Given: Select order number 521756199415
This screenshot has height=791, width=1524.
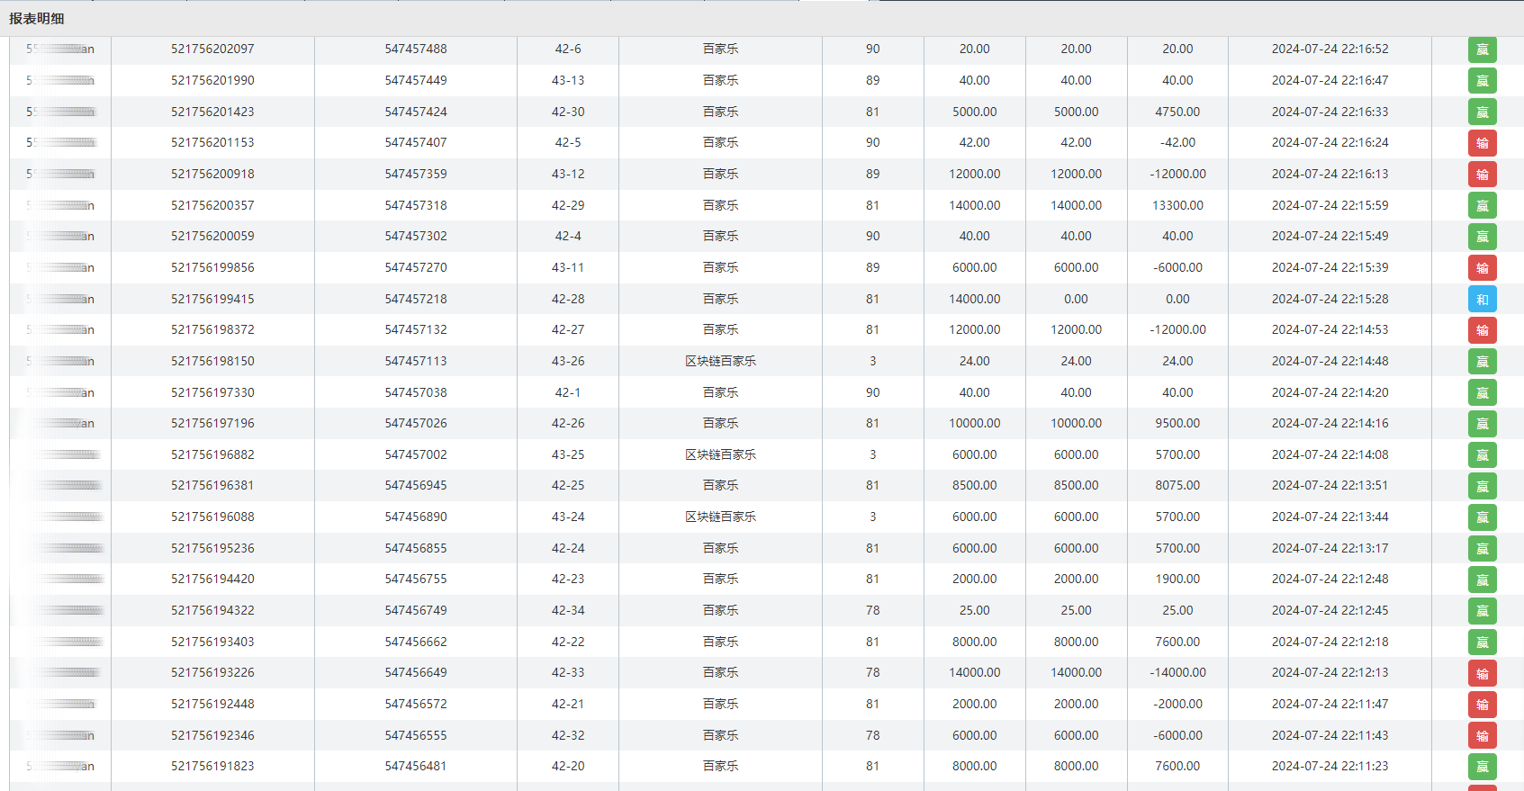Looking at the screenshot, I should (212, 299).
